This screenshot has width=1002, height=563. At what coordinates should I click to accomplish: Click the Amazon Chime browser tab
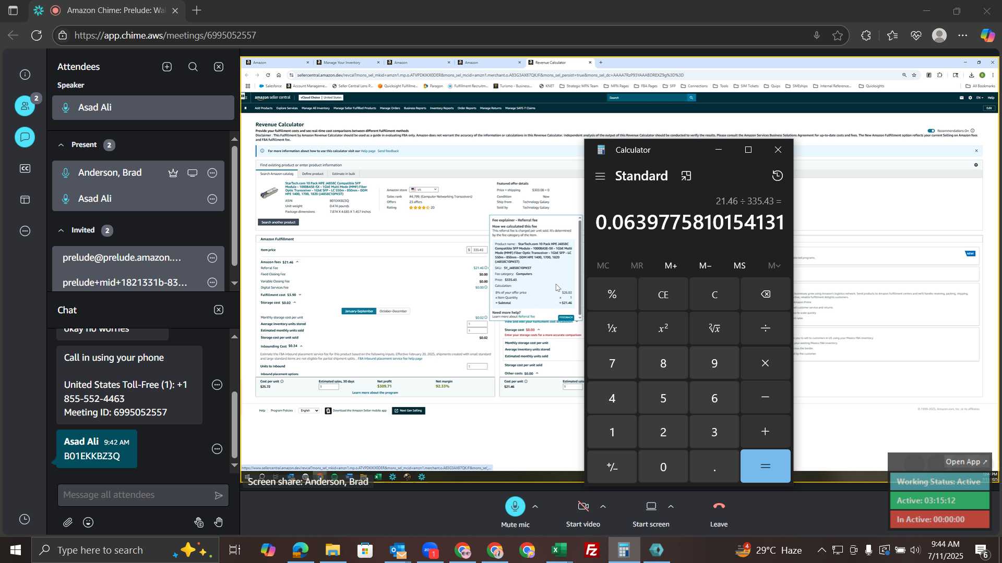pos(107,10)
